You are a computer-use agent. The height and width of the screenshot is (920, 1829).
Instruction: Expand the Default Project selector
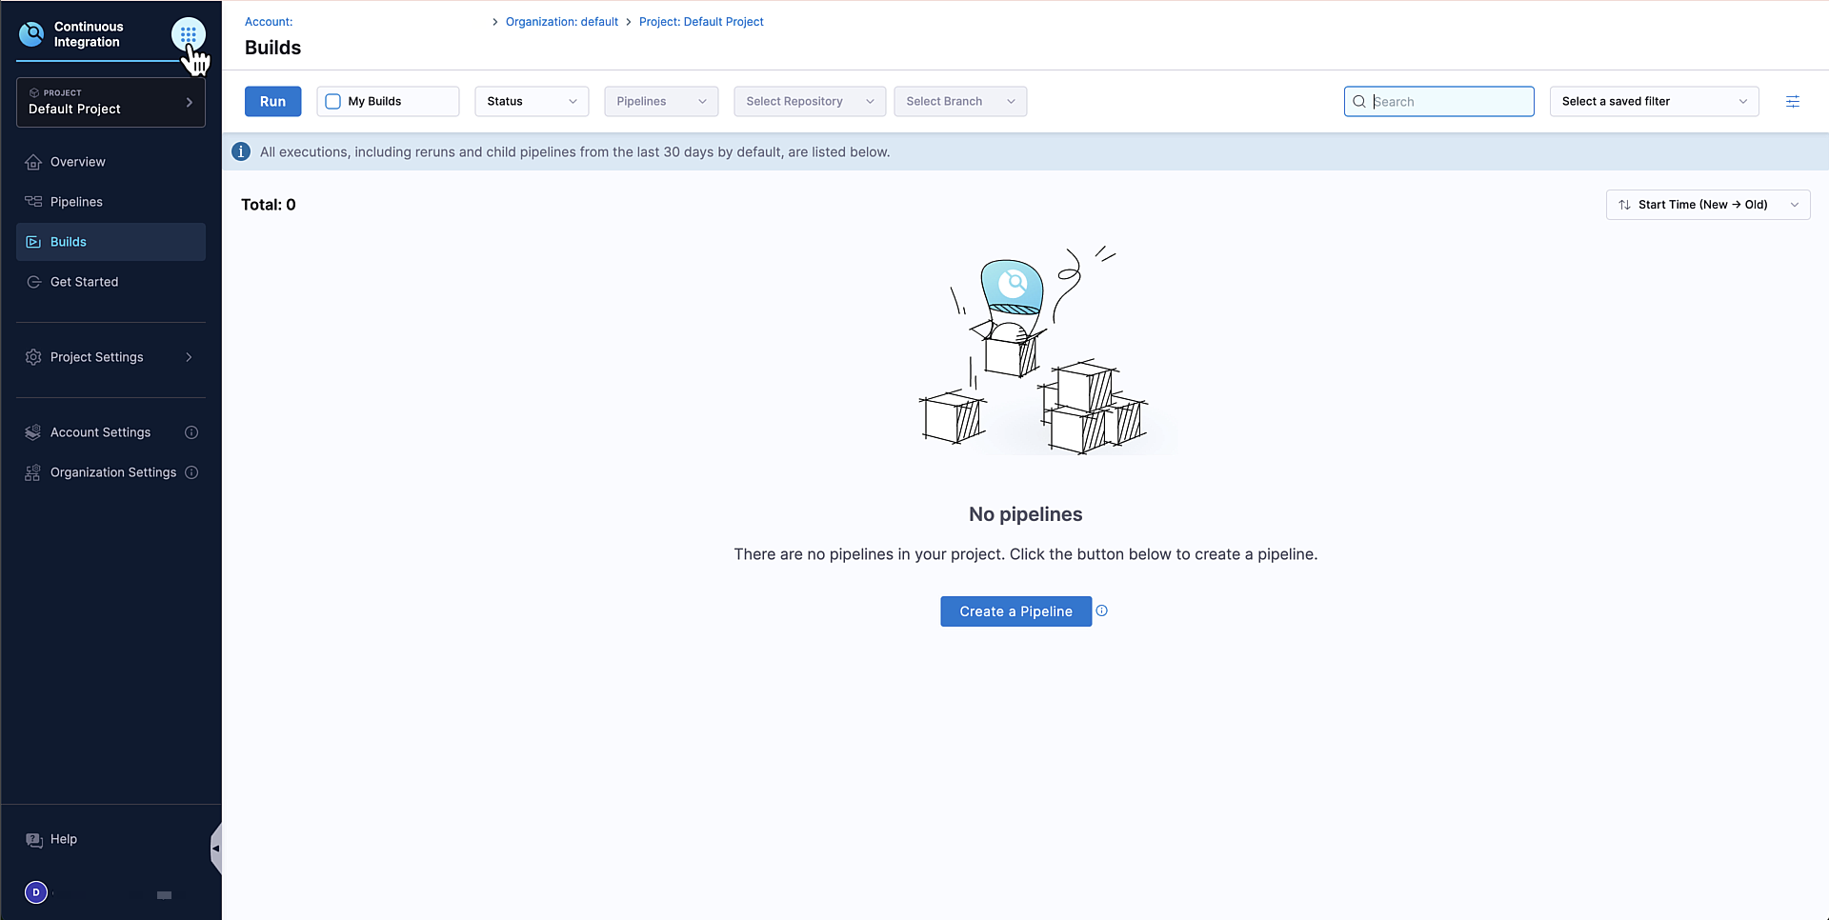(111, 102)
